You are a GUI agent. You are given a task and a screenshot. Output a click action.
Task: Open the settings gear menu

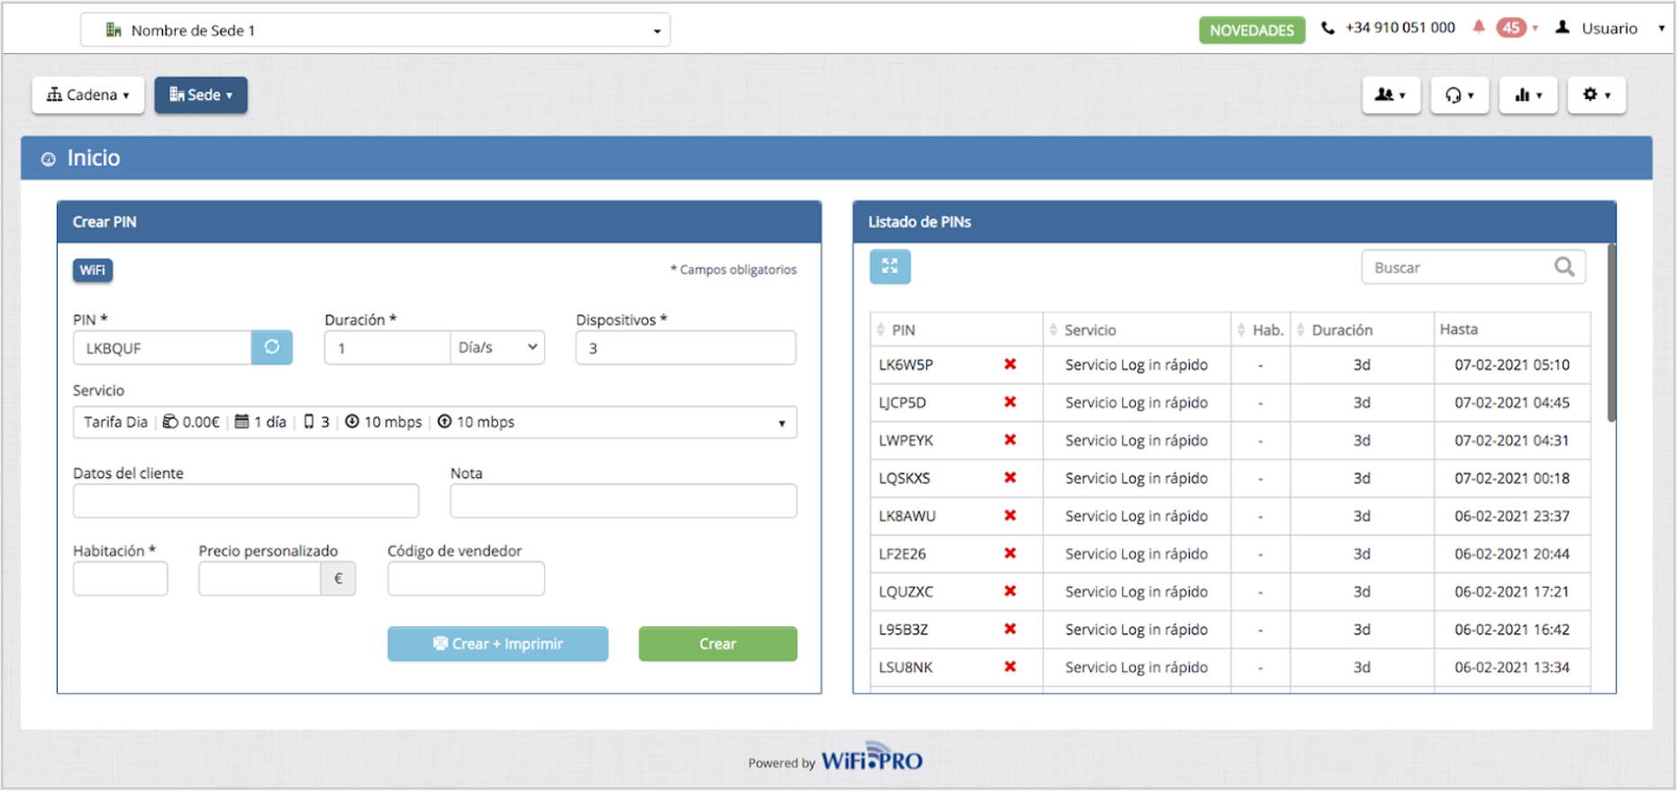coord(1596,95)
